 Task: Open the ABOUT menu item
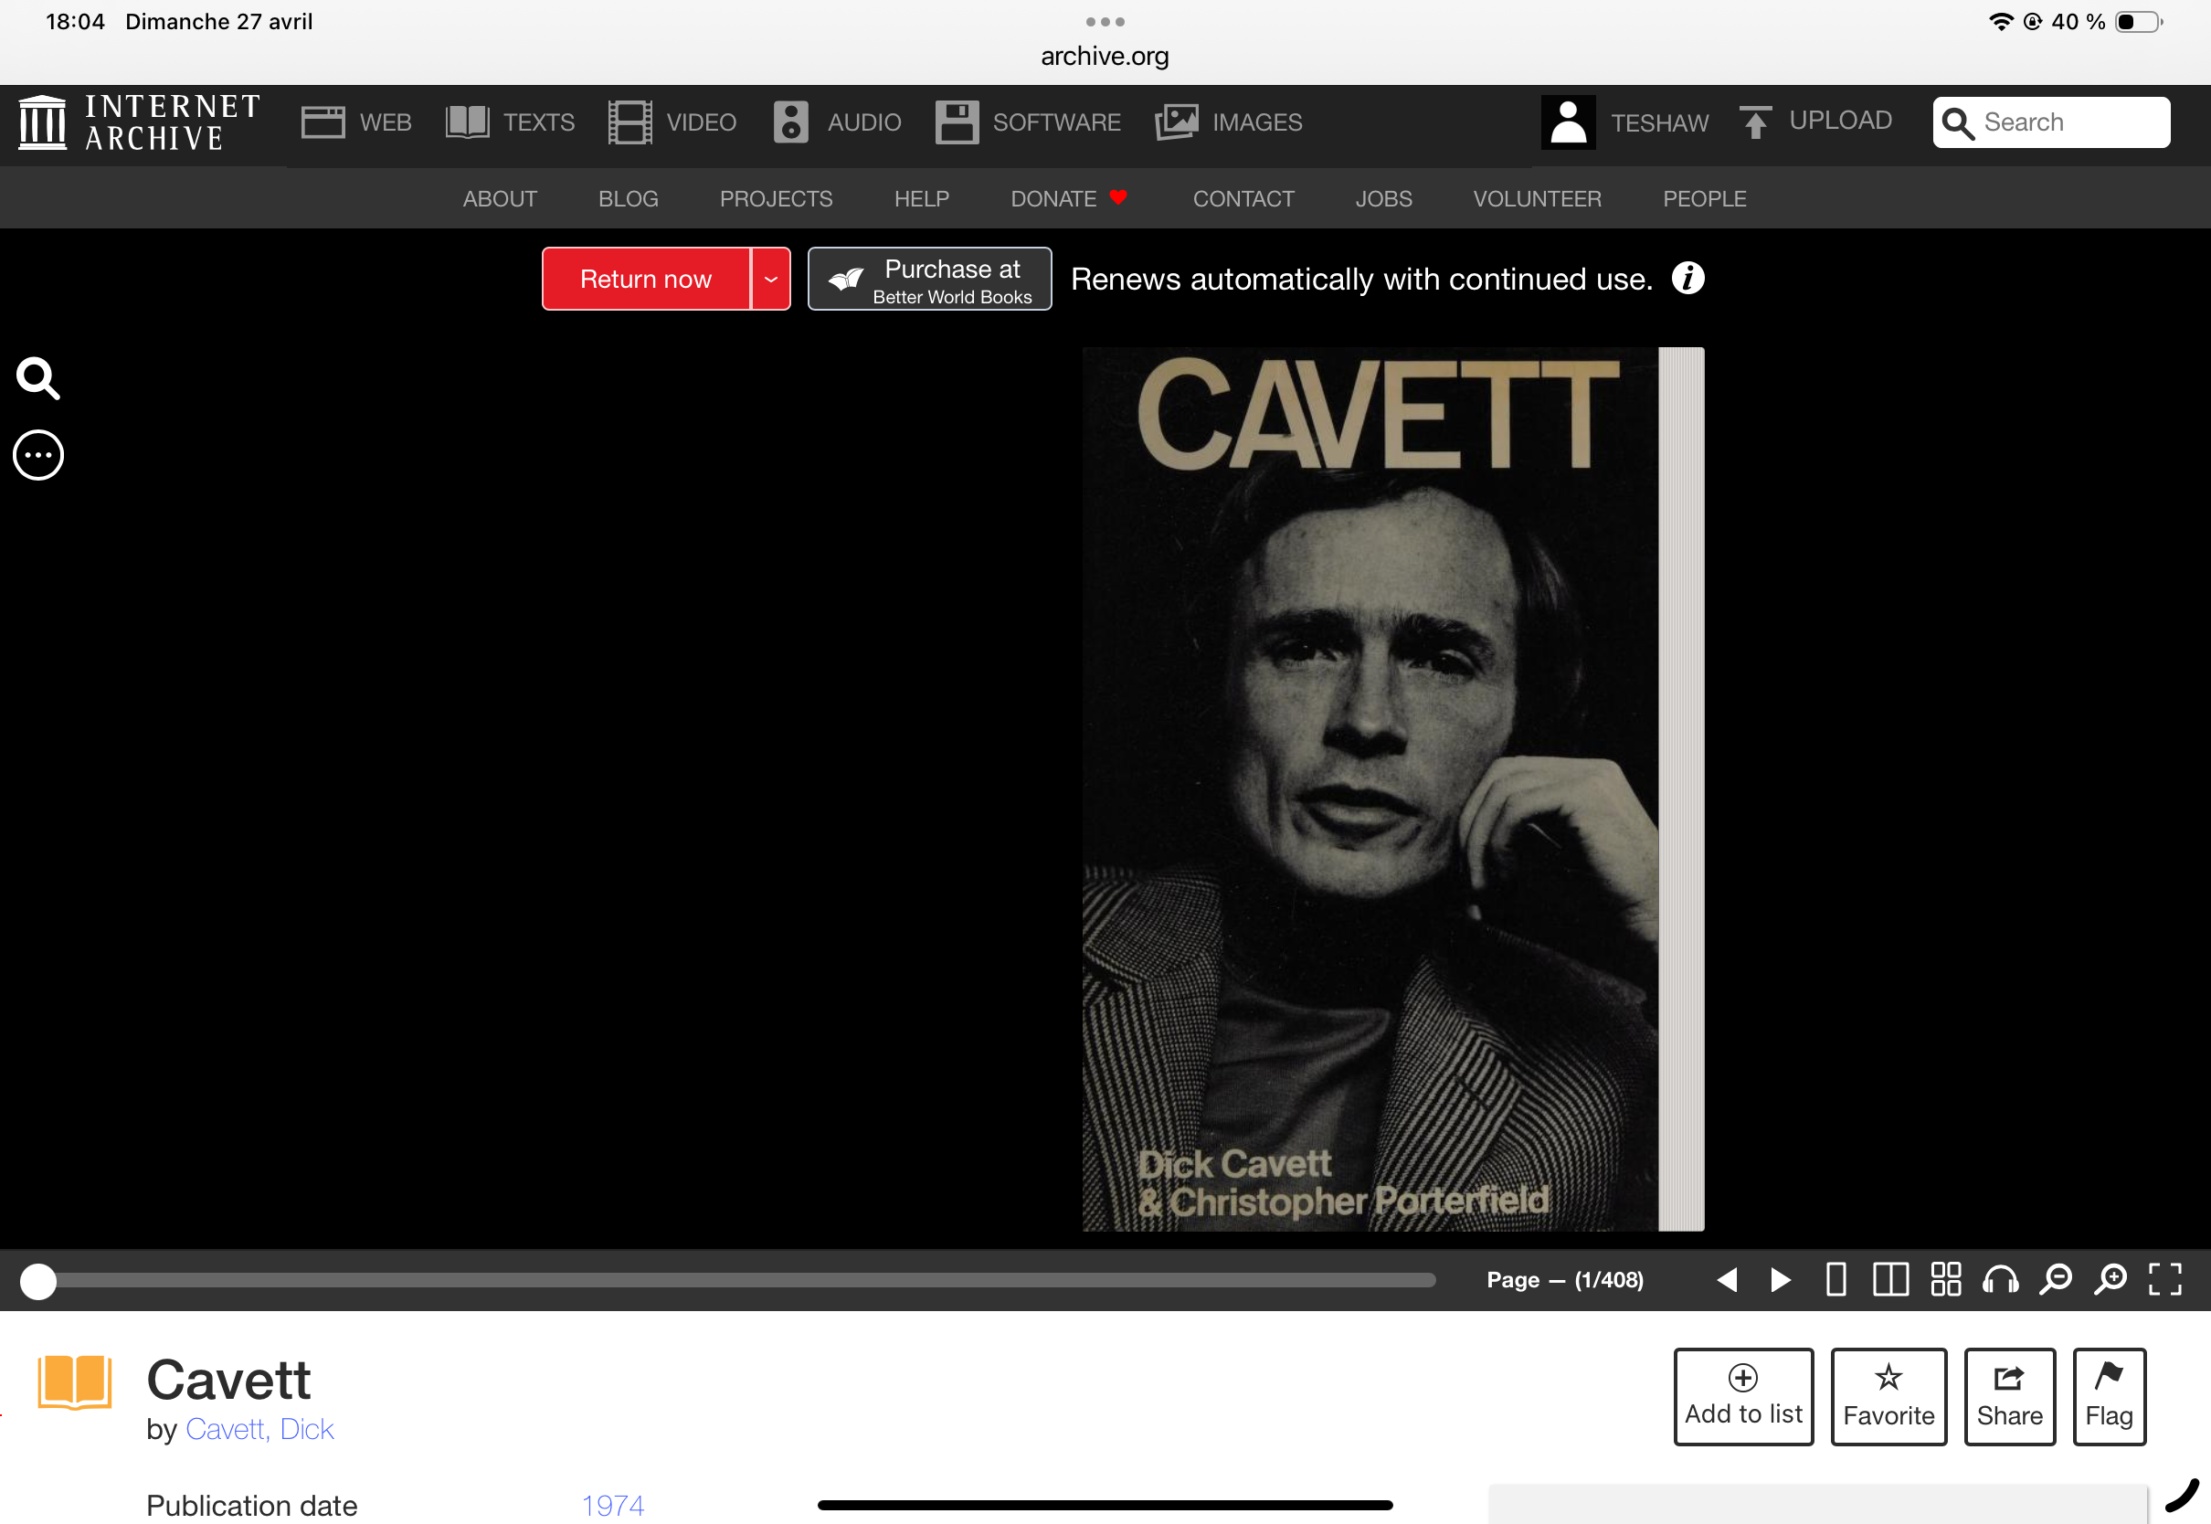501,198
